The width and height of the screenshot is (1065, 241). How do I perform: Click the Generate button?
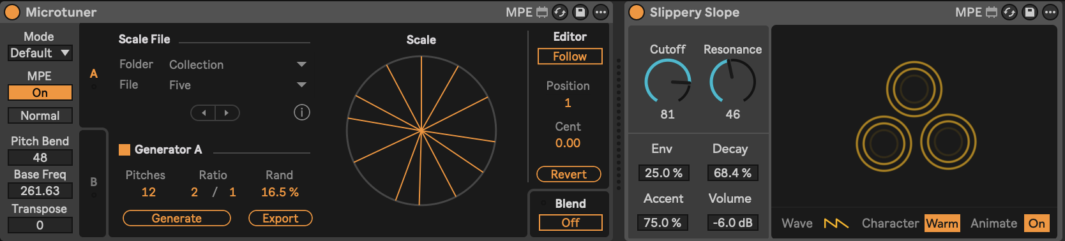pyautogui.click(x=177, y=218)
